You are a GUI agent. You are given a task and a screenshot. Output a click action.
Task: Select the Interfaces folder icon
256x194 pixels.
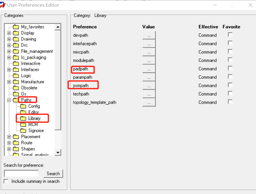[x=16, y=70]
